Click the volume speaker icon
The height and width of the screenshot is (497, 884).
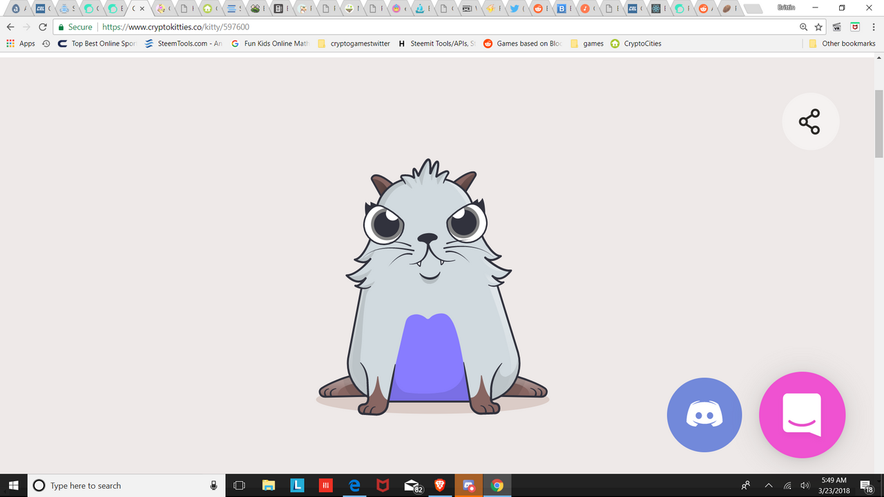click(x=805, y=485)
